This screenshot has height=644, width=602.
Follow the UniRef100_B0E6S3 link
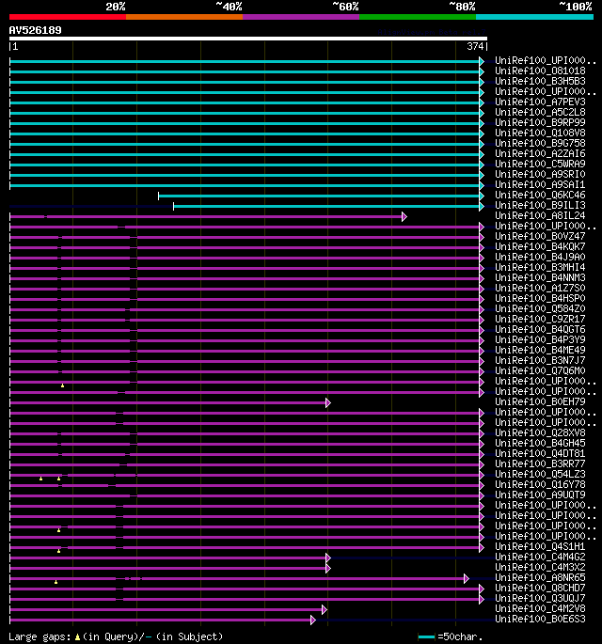pyautogui.click(x=540, y=620)
